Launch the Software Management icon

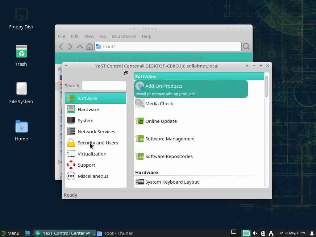(x=140, y=139)
